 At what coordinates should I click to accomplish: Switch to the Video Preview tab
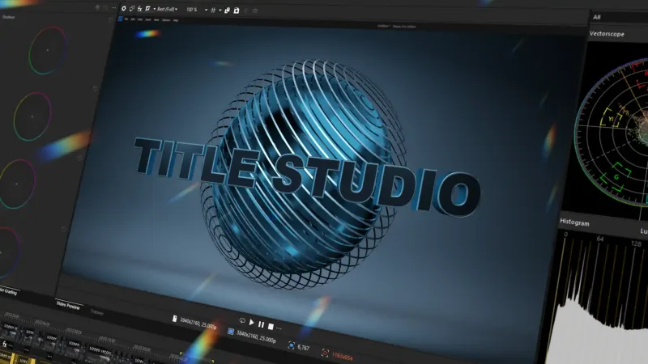tap(68, 307)
